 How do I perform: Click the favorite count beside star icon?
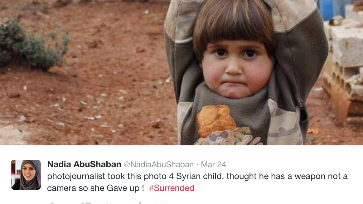(158, 203)
